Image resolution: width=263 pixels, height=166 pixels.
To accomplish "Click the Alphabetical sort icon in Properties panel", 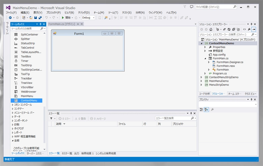I will [x=206, y=110].
